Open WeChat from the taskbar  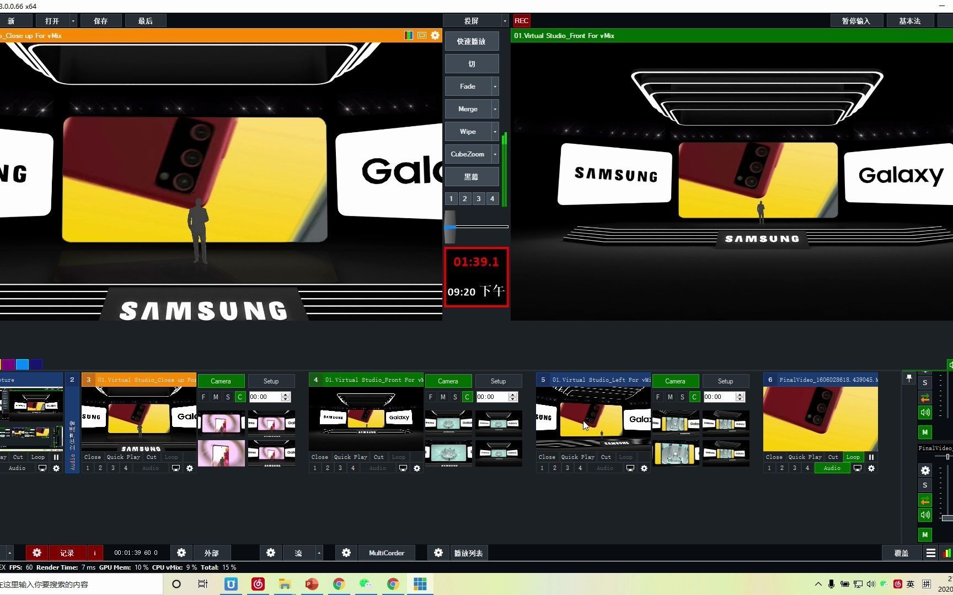coord(366,584)
